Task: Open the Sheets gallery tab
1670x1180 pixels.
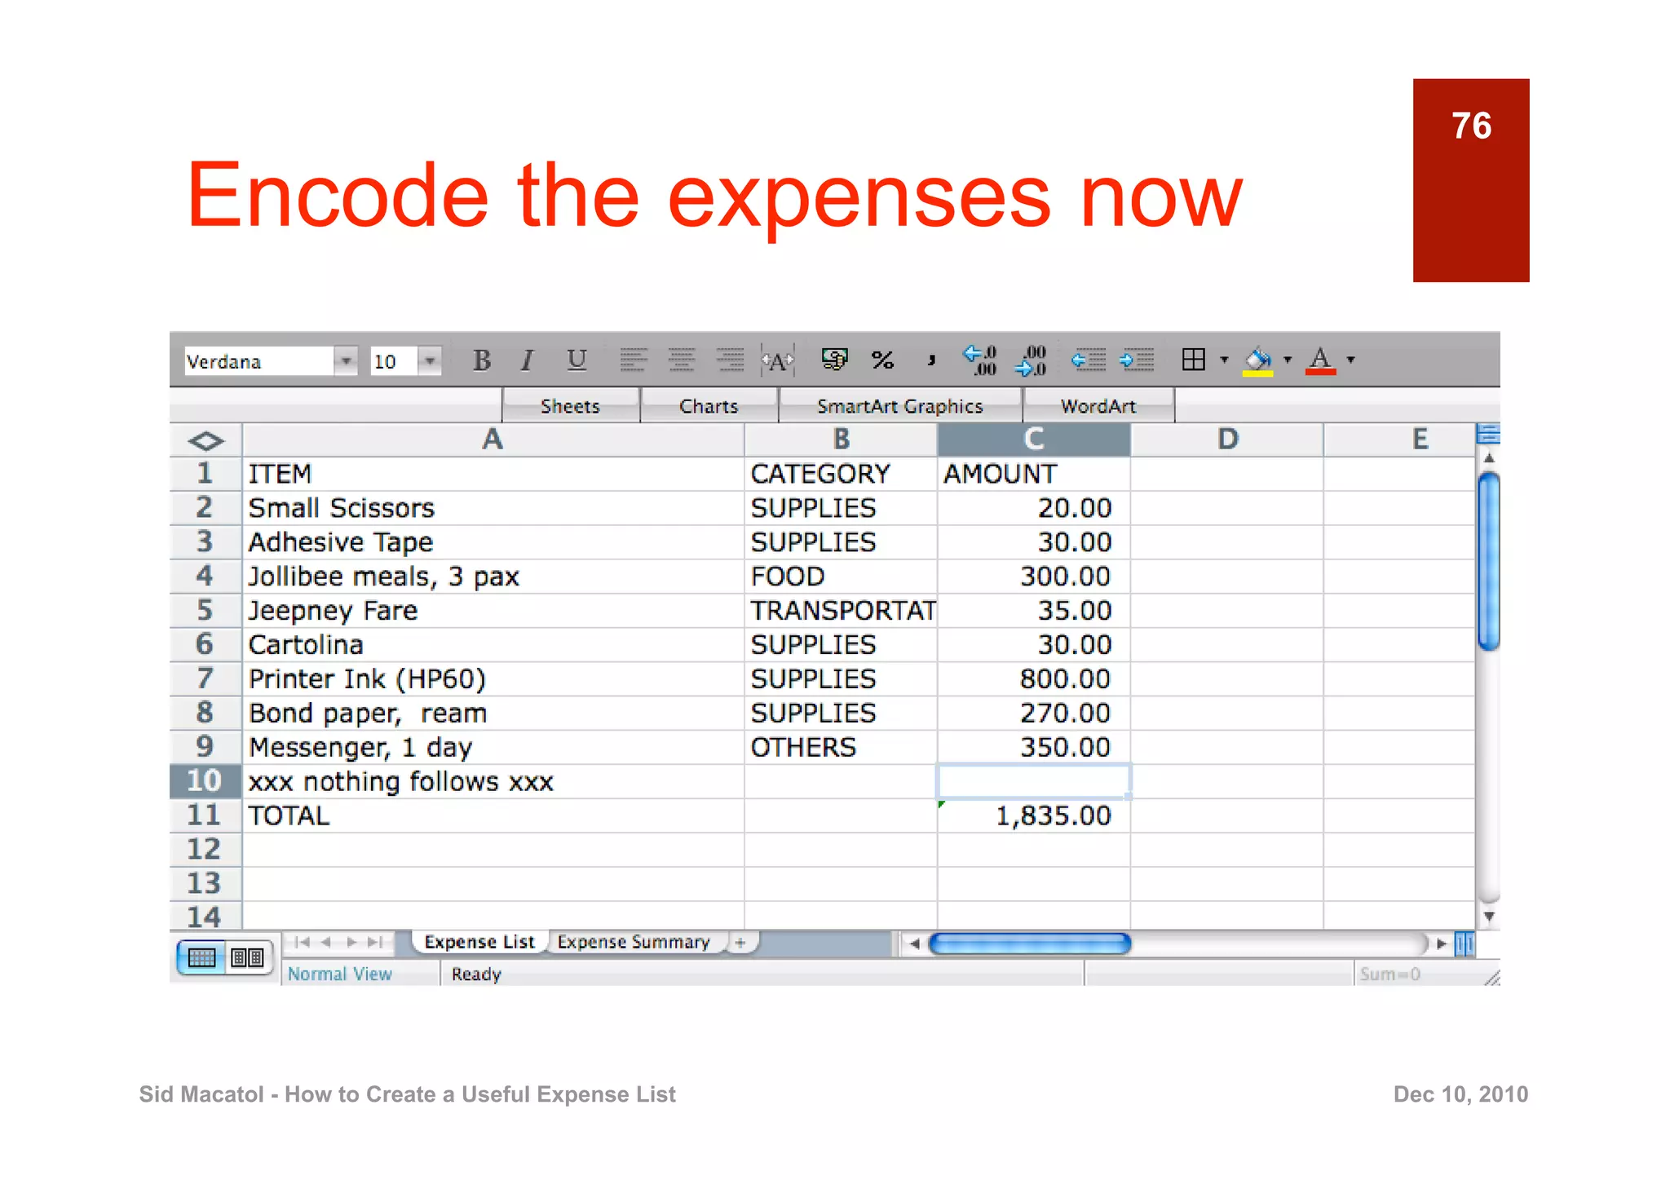Action: [570, 405]
